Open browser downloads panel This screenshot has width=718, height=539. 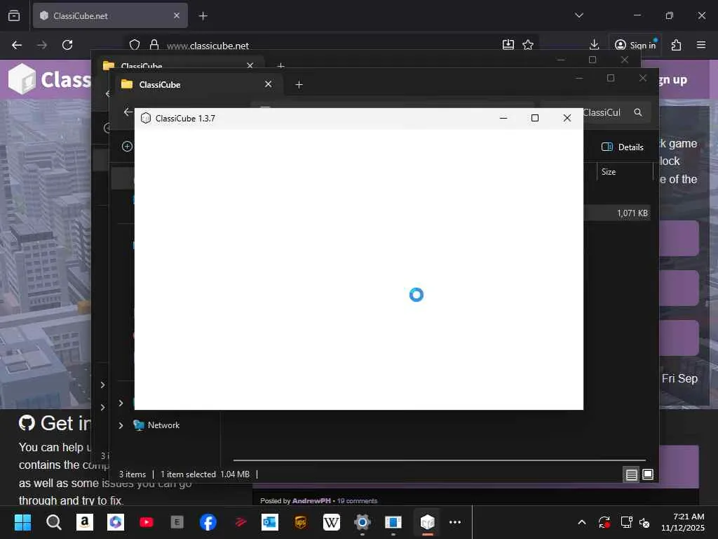[594, 45]
